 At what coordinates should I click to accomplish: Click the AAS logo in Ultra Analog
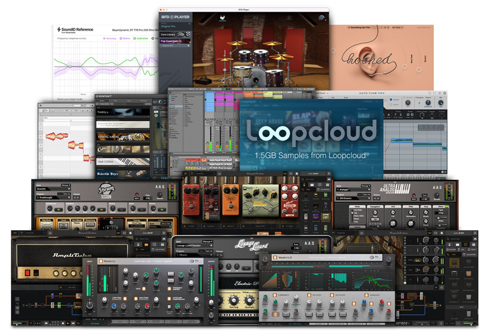(437, 188)
